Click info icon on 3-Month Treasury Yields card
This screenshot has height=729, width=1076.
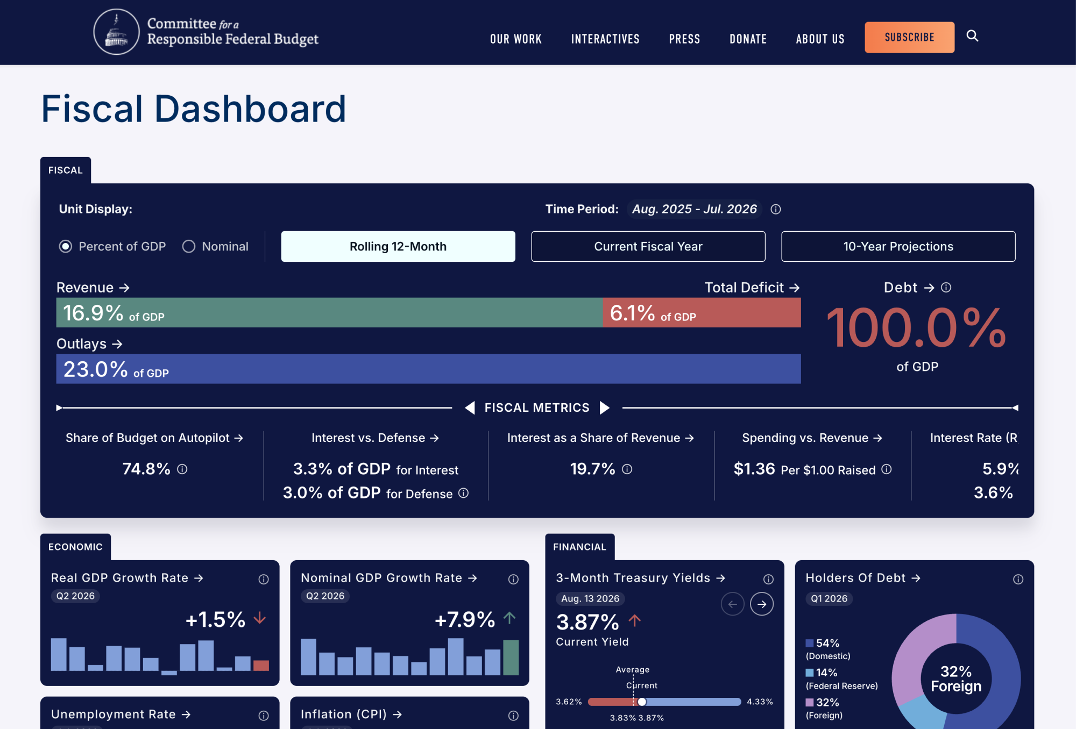769,579
